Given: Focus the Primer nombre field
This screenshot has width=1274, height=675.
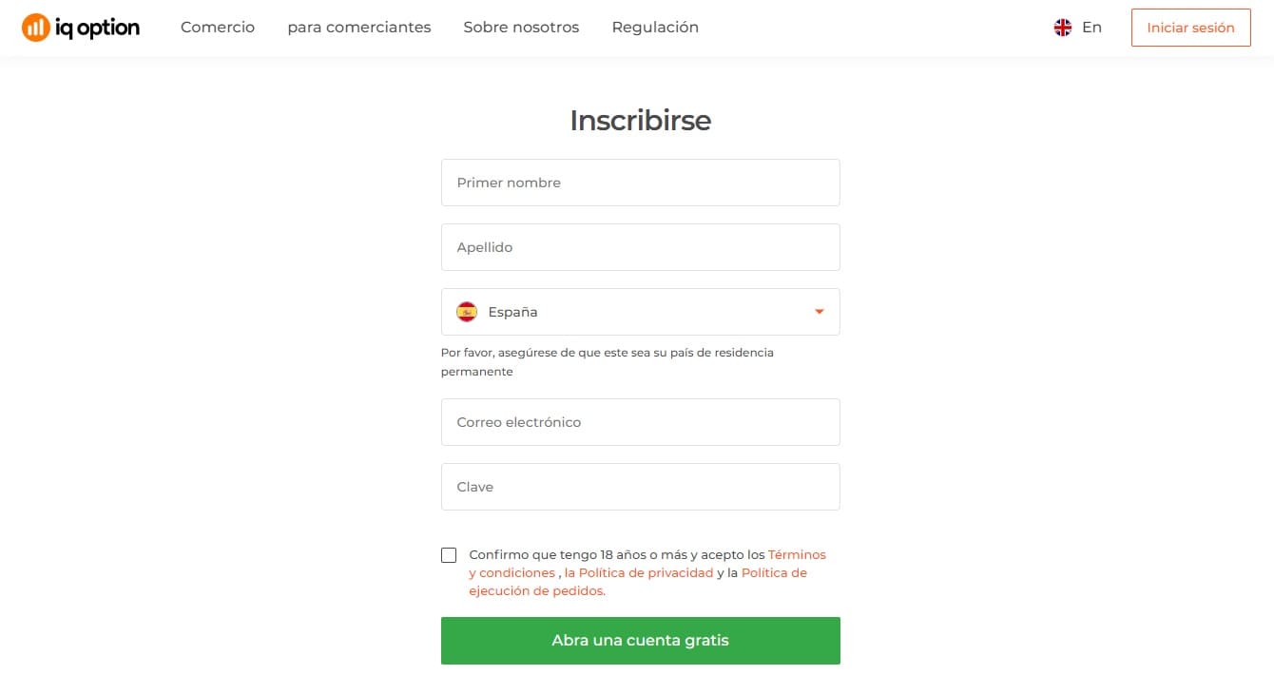Looking at the screenshot, I should [x=640, y=183].
